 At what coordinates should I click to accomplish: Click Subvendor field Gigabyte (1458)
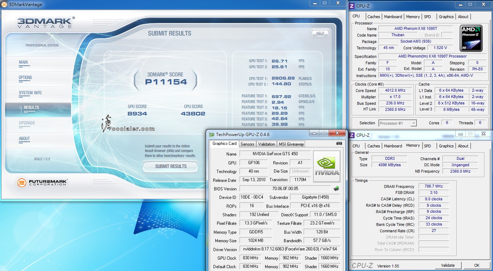click(x=315, y=197)
